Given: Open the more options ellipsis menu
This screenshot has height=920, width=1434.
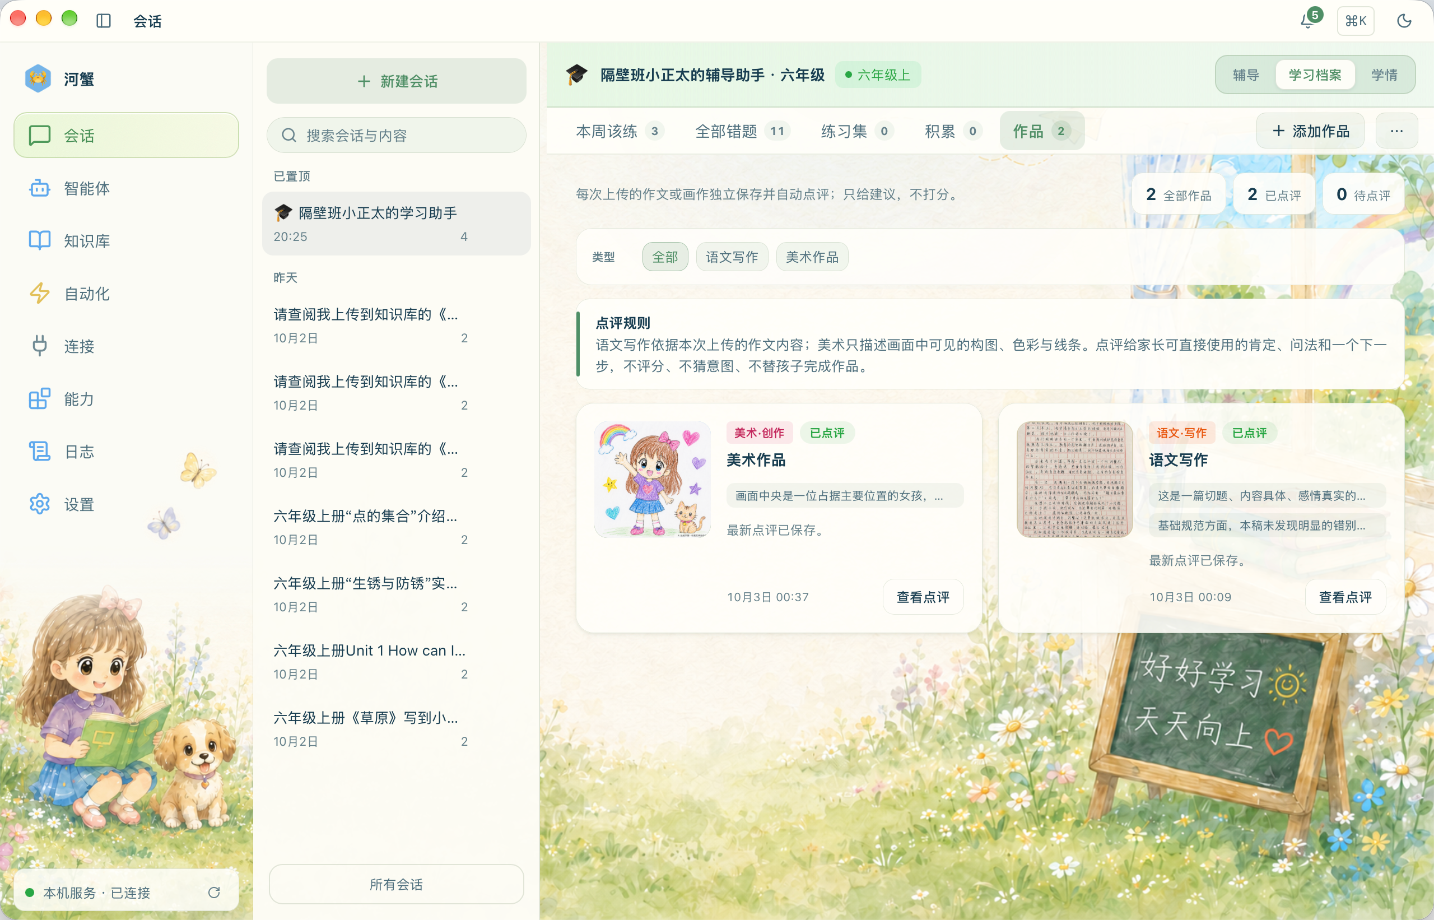Looking at the screenshot, I should (1396, 132).
